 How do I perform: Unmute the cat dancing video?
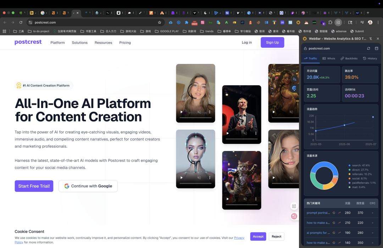245,199
